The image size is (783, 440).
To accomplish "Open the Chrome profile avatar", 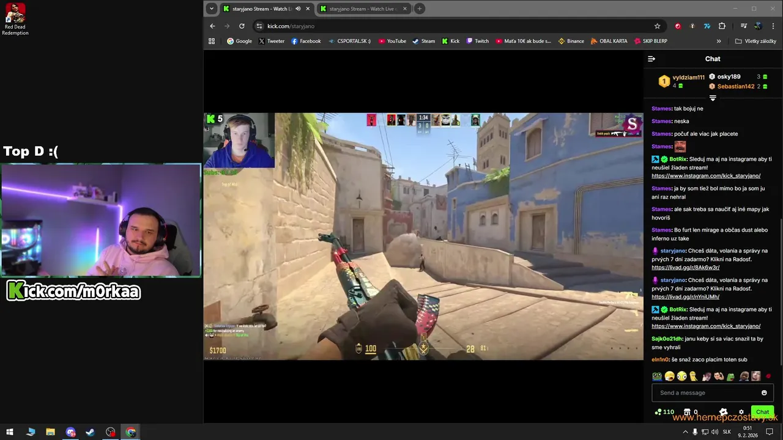I will (x=758, y=26).
